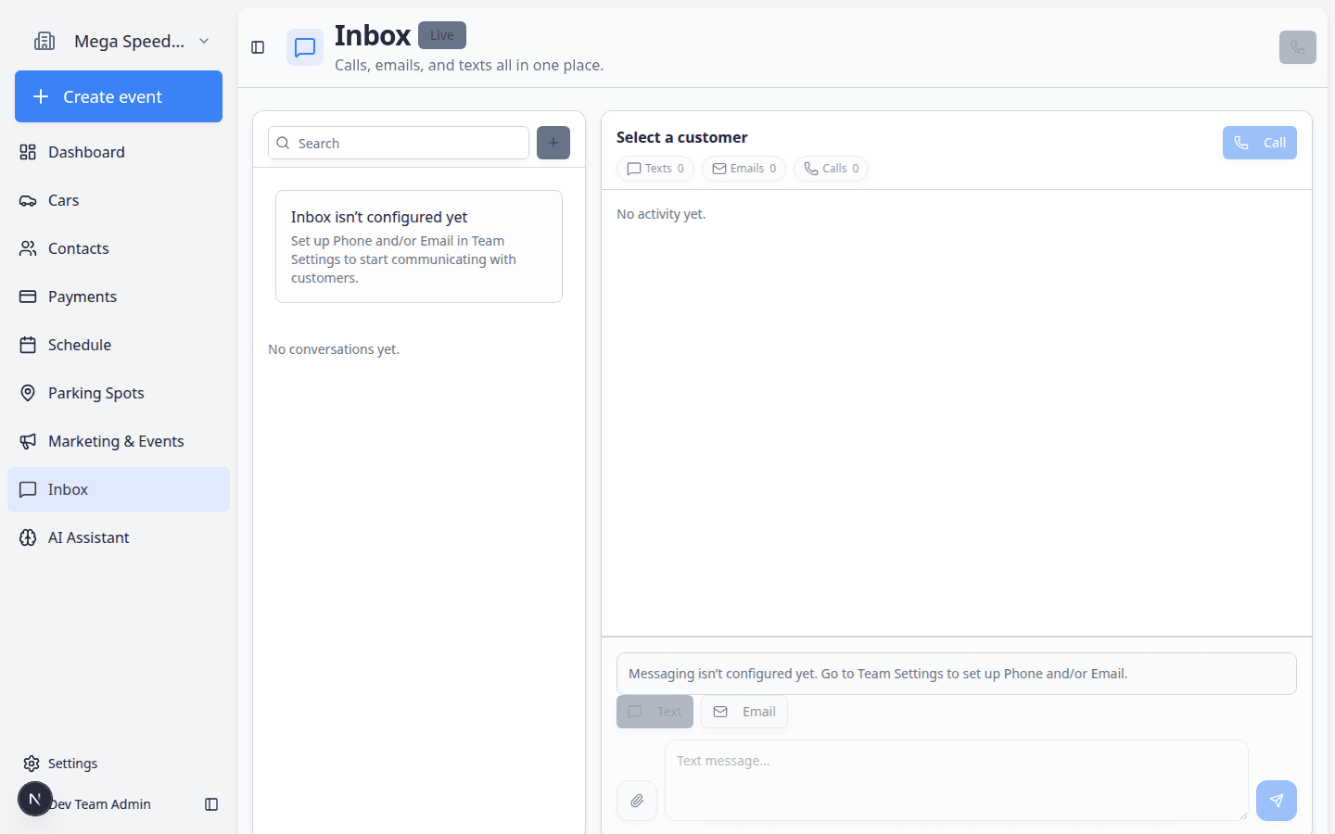This screenshot has height=834, width=1335.
Task: Click the building icon next to Mega Speed
Action: click(44, 41)
